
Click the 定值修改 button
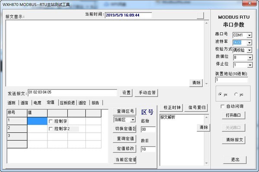coord(125,149)
